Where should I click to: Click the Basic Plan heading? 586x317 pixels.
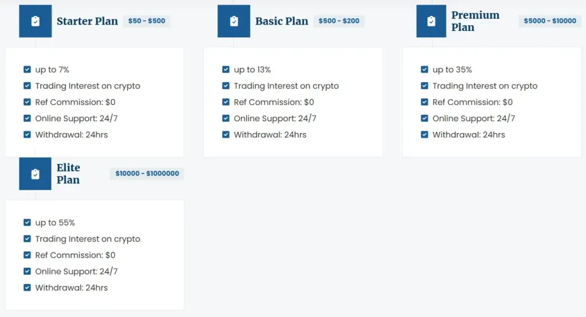click(282, 21)
